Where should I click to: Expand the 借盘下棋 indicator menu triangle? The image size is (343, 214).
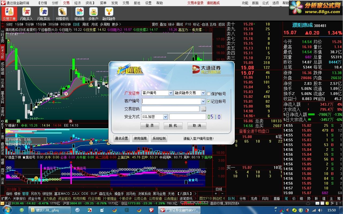[x=6, y=157]
